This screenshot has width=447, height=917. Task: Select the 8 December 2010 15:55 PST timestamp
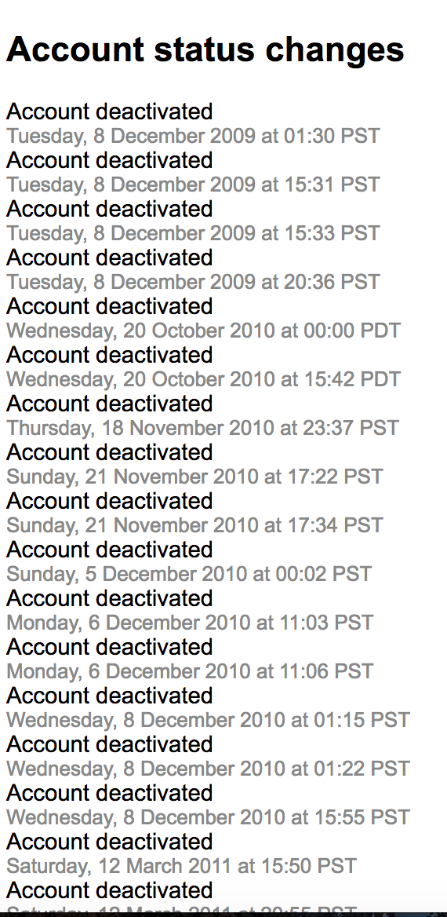[208, 817]
